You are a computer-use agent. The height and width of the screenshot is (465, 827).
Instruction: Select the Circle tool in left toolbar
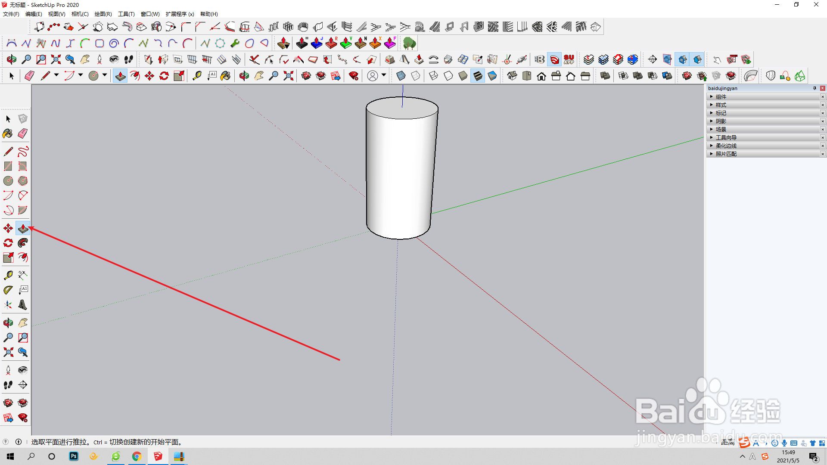(x=8, y=181)
